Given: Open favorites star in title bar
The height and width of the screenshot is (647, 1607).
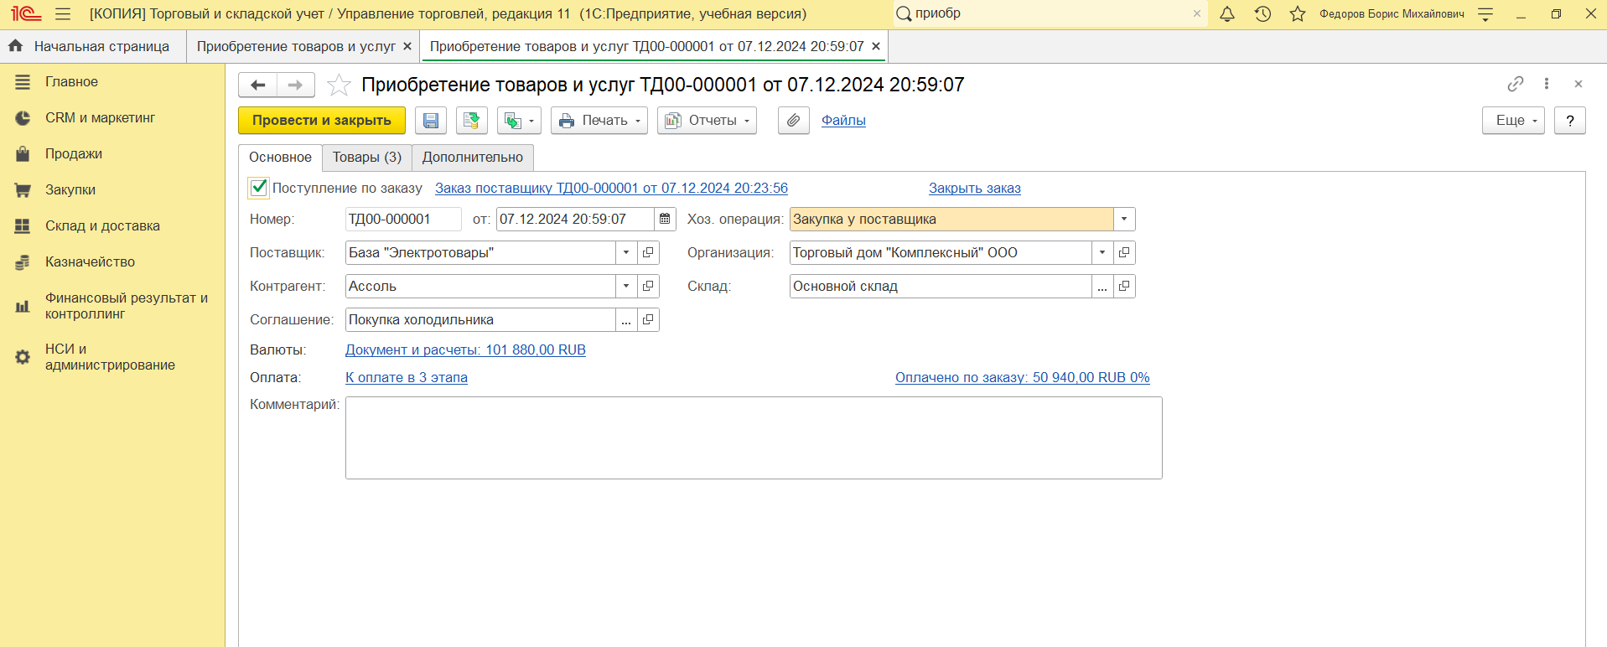Looking at the screenshot, I should click(1298, 13).
